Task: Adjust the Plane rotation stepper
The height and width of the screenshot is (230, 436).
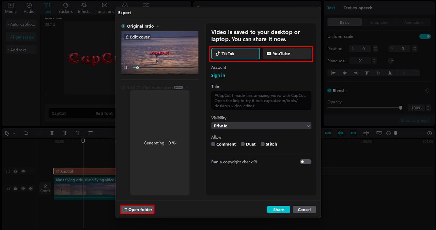Action: (x=374, y=61)
